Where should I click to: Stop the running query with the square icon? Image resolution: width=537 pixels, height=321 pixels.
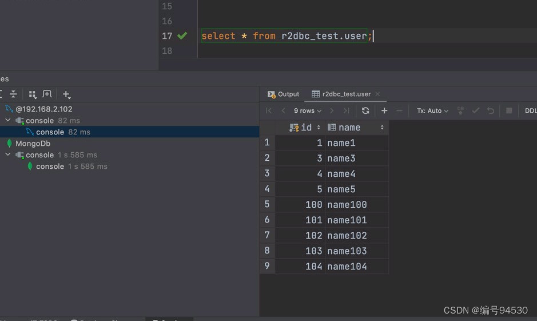[x=509, y=110]
